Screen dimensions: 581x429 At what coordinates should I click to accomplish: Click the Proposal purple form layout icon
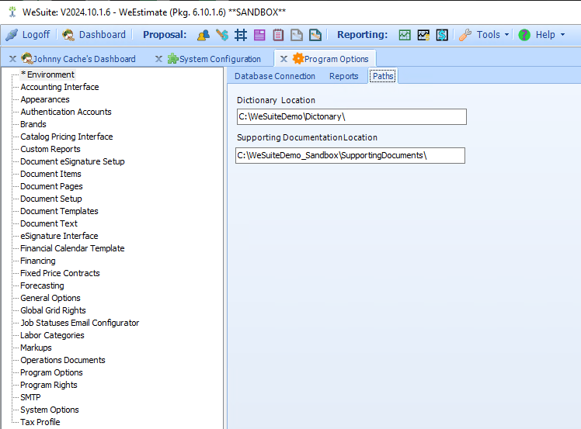[259, 35]
